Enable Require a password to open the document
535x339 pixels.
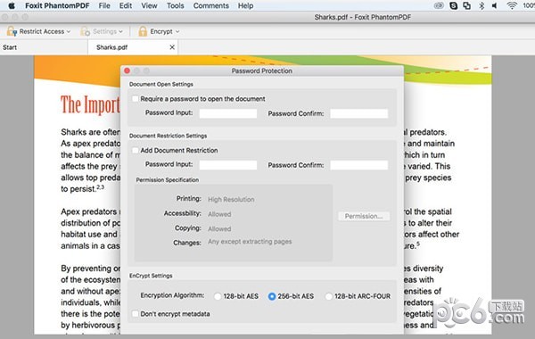[136, 99]
